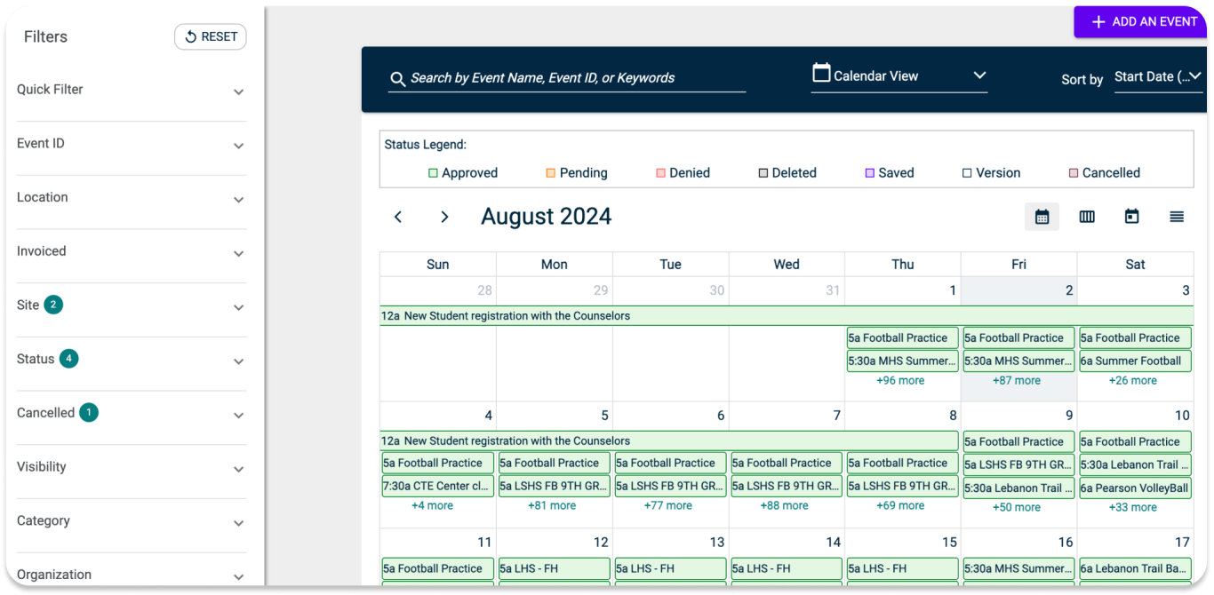Switch to week columns view icon
Viewport: 1214px width, 595px height.
[1086, 217]
